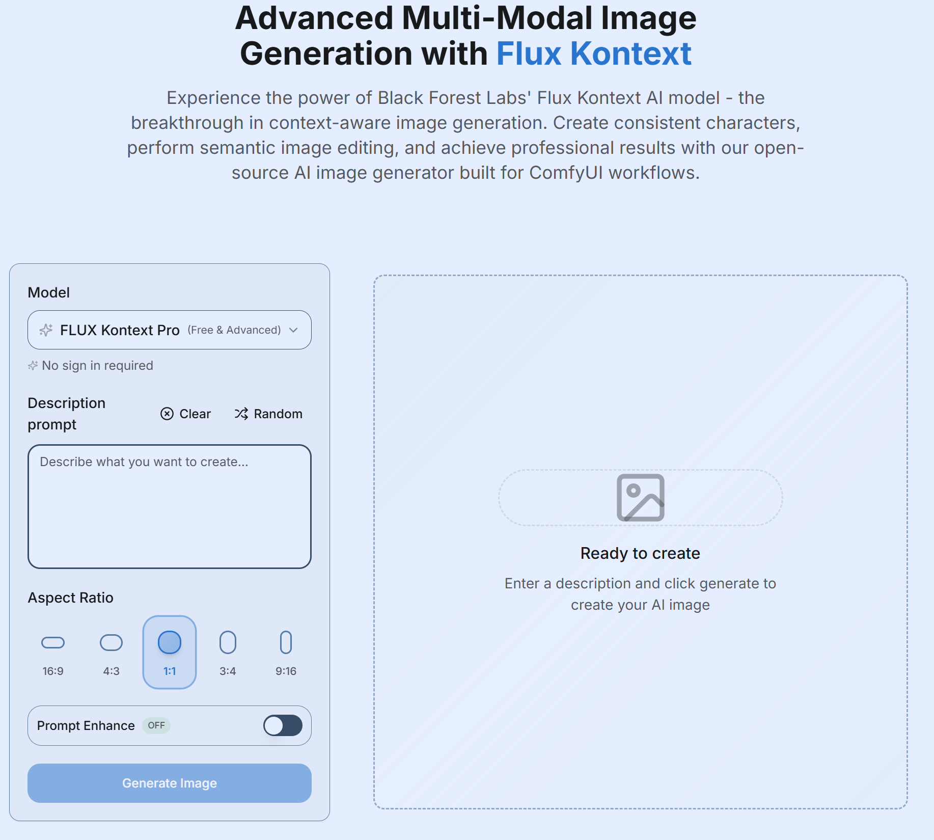Open the FLUX Kontext Pro model dropdown
The height and width of the screenshot is (840, 934).
pyautogui.click(x=169, y=330)
